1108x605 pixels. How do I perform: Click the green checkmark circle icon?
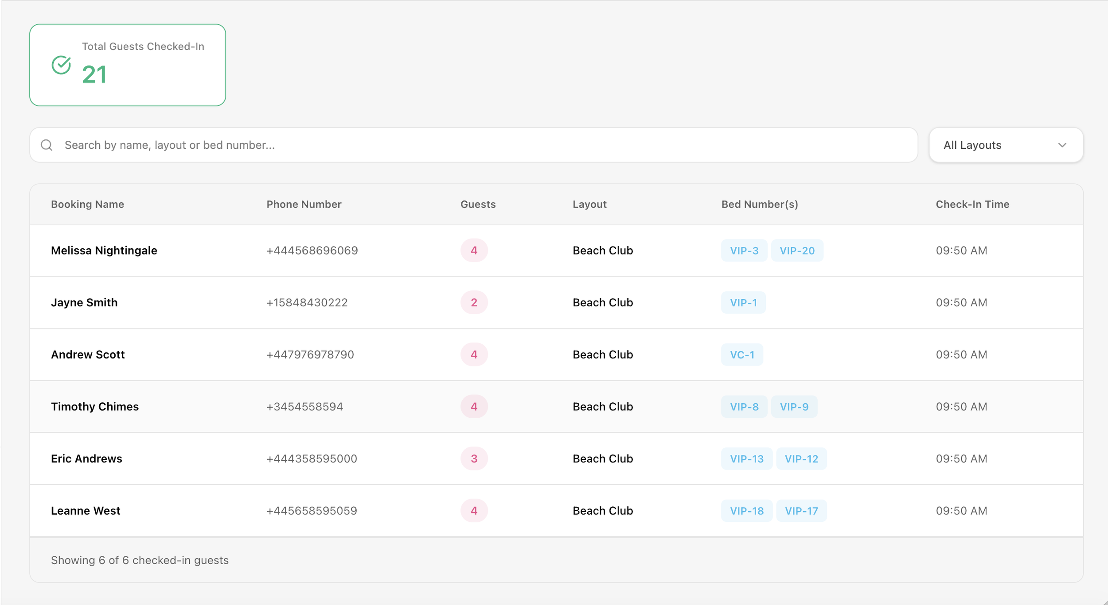61,66
